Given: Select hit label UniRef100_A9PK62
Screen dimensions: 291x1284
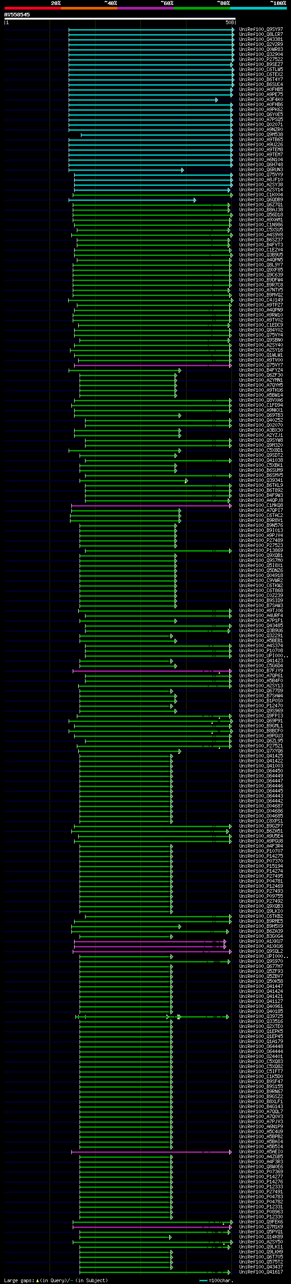Looking at the screenshot, I should [x=261, y=110].
